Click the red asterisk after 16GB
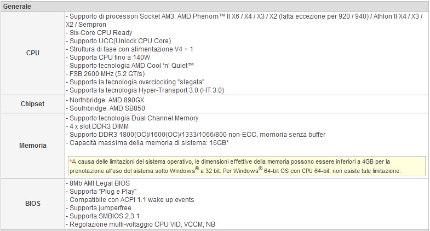The image size is (430, 231). coord(227,143)
